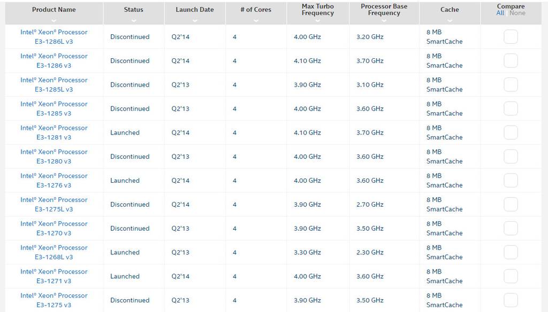
Task: Click the Max Turbo Frequency header
Action: 317,10
